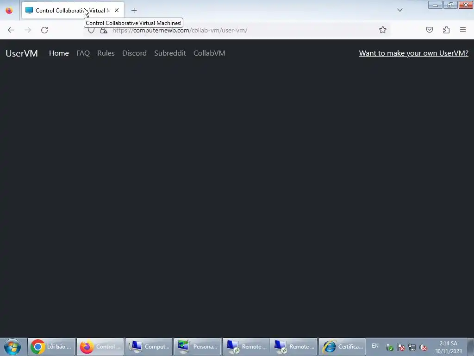This screenshot has width=474, height=356.
Task: Expand the list all tabs chevron
Action: 399,10
